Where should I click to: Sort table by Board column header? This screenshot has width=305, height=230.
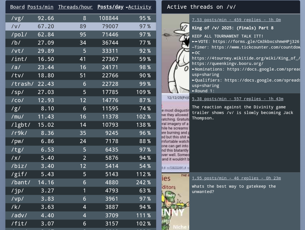pyautogui.click(x=17, y=7)
